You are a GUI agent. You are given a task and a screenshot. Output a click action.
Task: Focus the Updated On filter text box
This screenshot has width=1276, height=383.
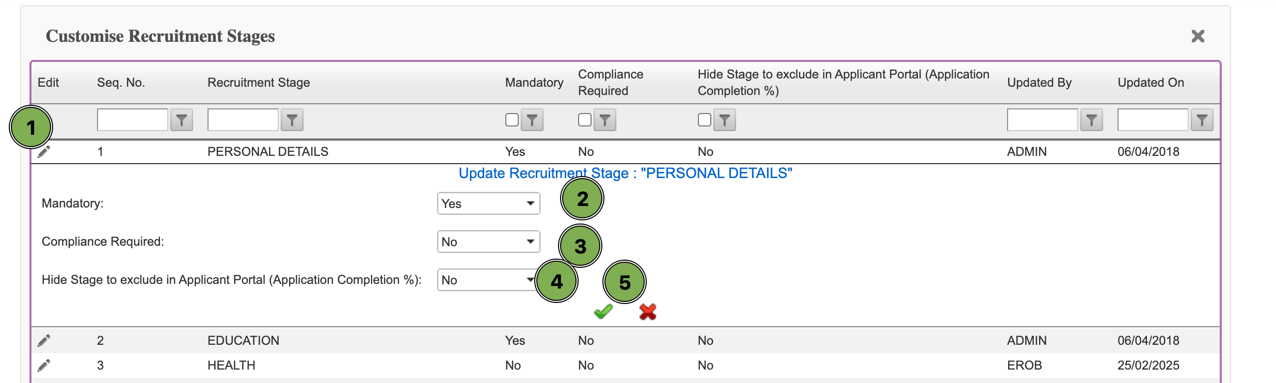pyautogui.click(x=1153, y=120)
